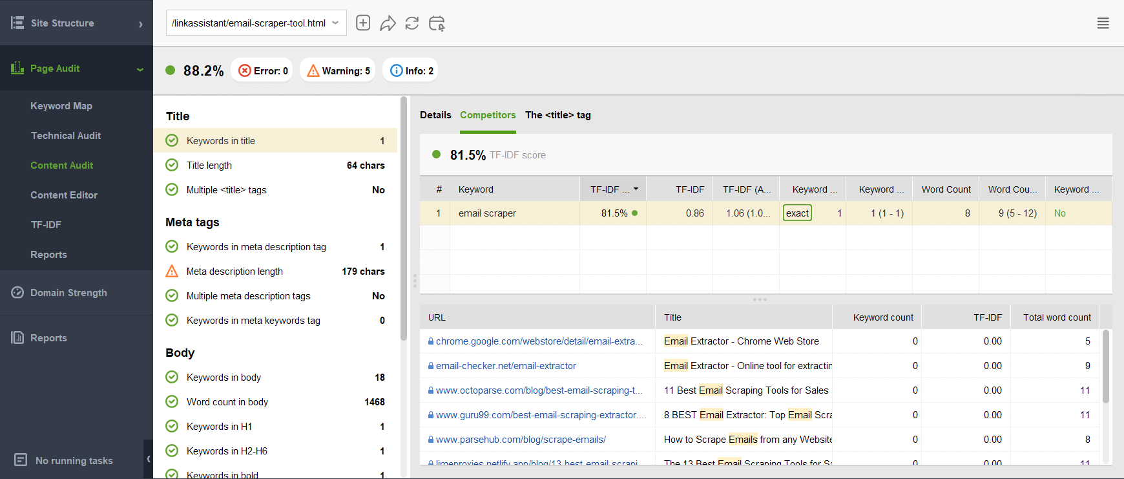Open www.guru99.com best-email-scraping link
The width and height of the screenshot is (1124, 479).
pos(541,415)
